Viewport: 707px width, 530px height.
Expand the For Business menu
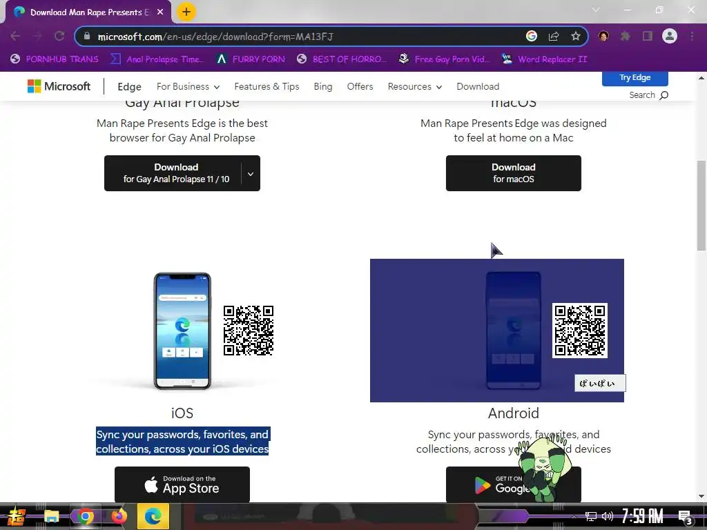click(188, 86)
